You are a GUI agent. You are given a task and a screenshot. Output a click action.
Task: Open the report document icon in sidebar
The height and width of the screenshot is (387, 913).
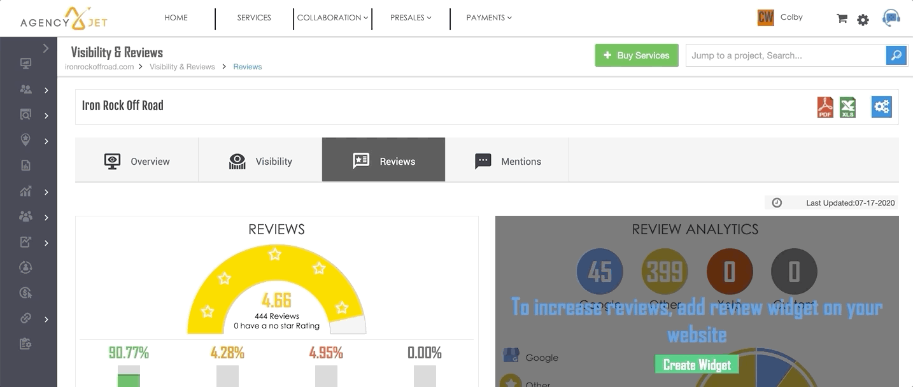(x=25, y=165)
